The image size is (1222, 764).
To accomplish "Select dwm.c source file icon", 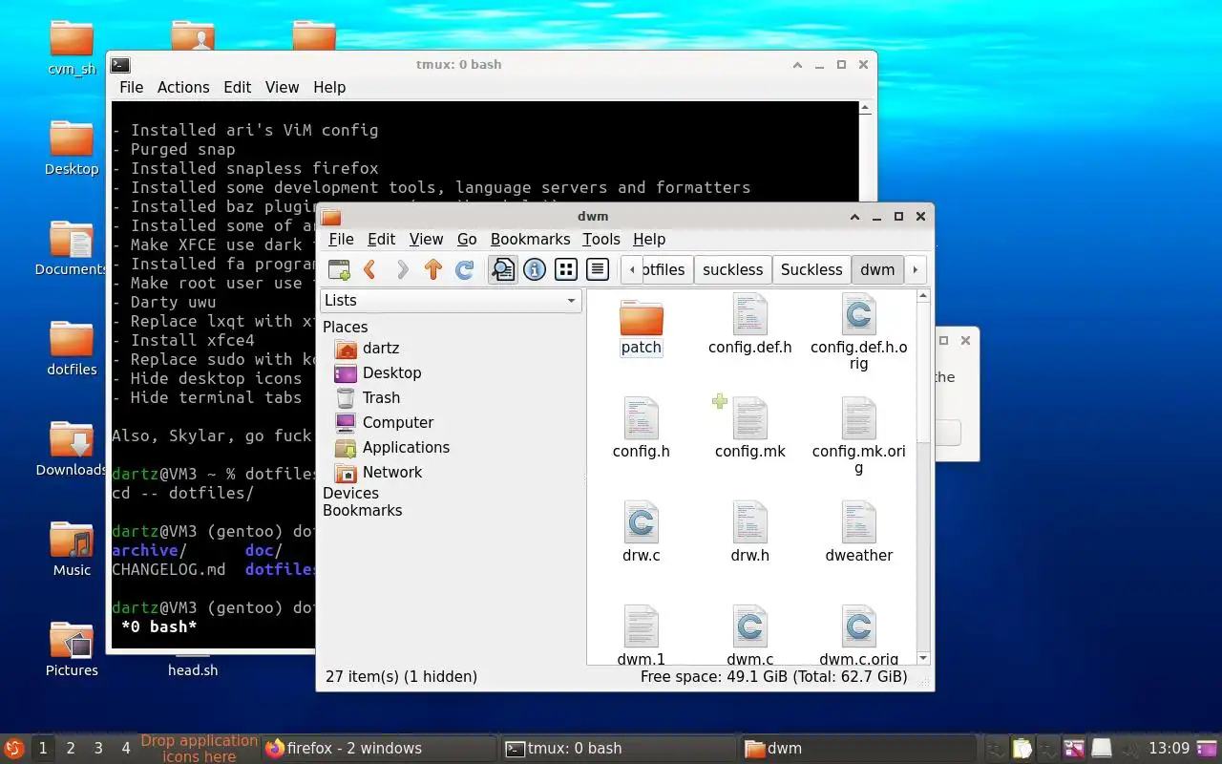I will pyautogui.click(x=749, y=627).
